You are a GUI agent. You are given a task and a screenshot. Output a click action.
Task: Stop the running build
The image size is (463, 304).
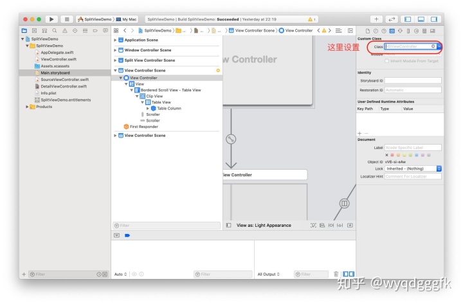pos(67,19)
